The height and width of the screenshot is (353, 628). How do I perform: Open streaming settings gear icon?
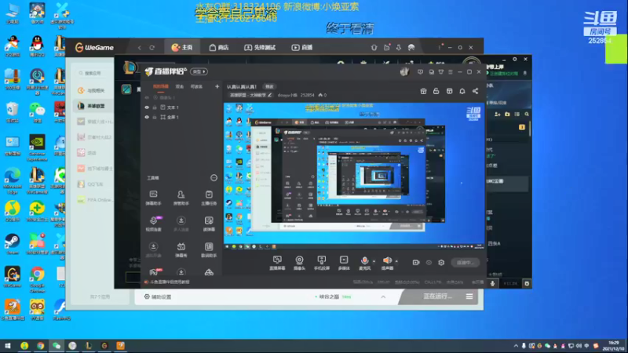(x=441, y=263)
